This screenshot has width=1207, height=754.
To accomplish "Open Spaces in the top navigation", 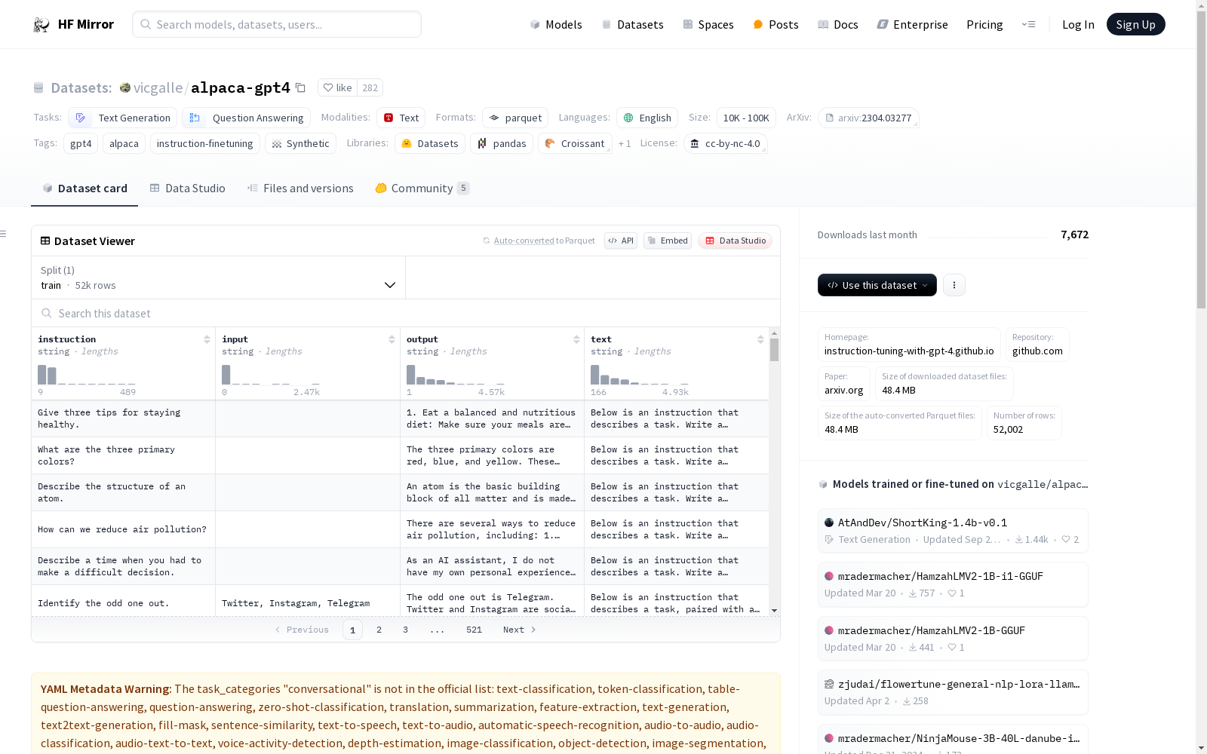I will 708,24.
